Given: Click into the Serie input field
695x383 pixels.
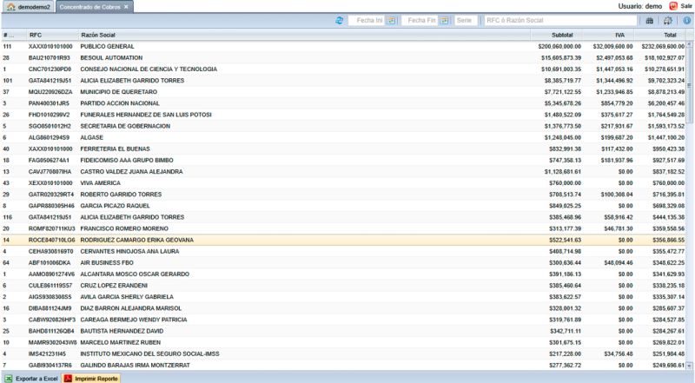Looking at the screenshot, I should click(465, 20).
